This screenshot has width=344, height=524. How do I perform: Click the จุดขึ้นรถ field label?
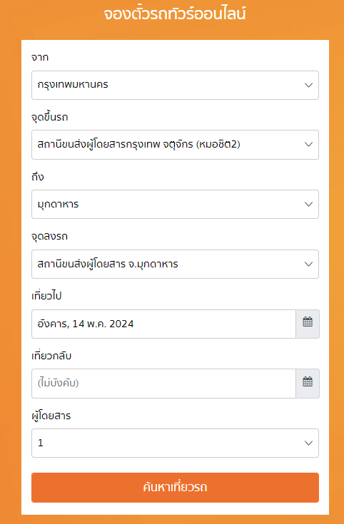click(50, 118)
